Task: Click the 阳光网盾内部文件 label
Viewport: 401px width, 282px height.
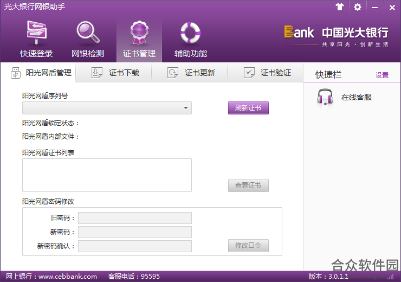Action: (x=50, y=137)
